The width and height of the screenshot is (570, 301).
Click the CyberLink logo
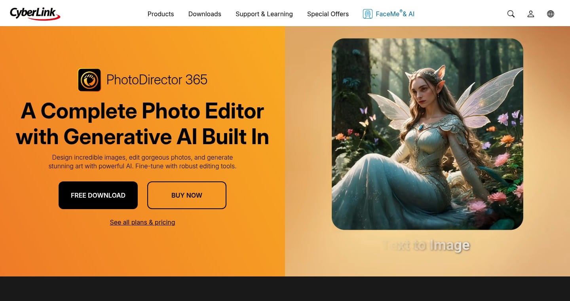click(35, 13)
